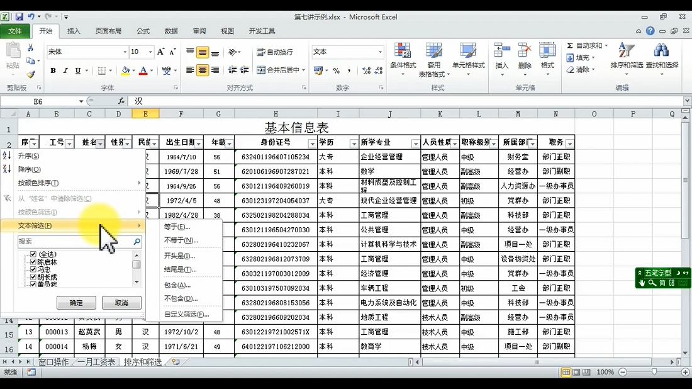Viewport: 692px width, 389px height.
Task: Click the Excel Help question mark icon
Action: (650, 31)
